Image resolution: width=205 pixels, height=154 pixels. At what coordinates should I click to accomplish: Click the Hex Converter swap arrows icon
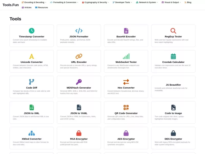[126, 82]
